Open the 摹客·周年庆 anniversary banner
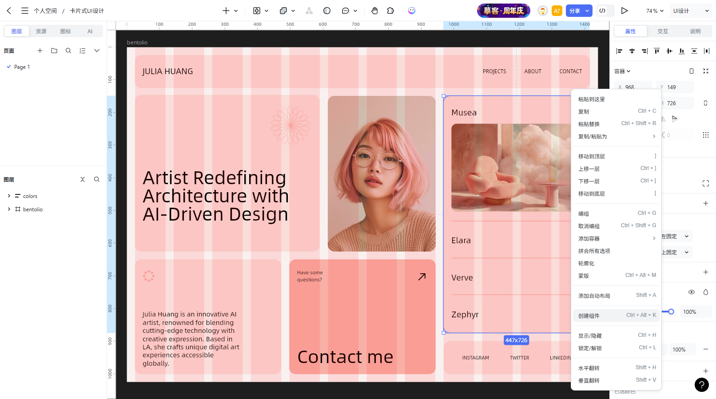The width and height of the screenshot is (716, 399). click(504, 11)
